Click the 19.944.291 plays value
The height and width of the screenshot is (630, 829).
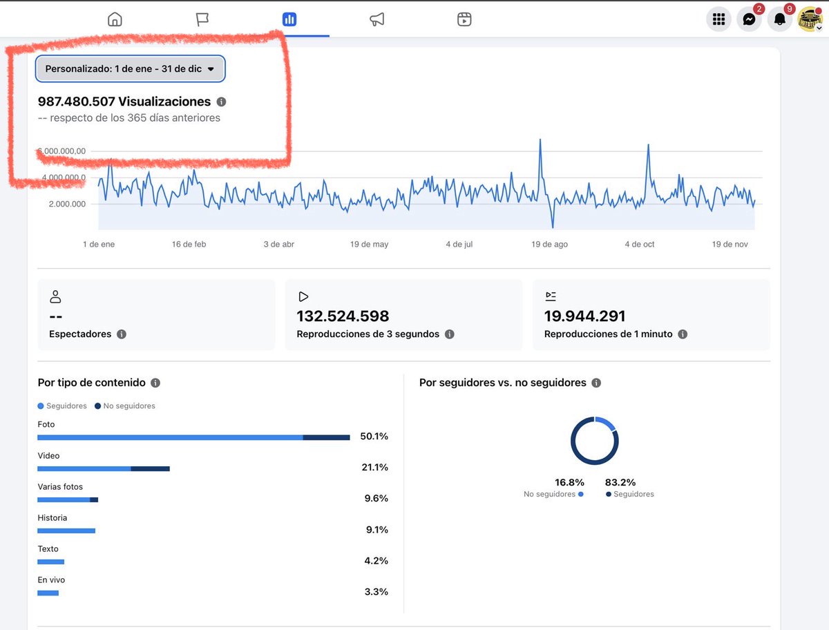click(x=585, y=316)
